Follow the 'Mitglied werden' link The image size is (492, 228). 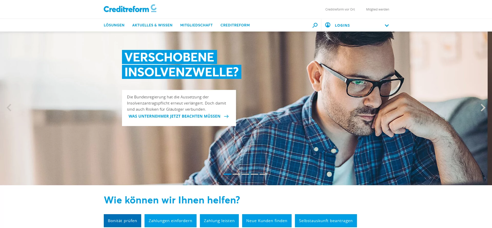coord(377,9)
